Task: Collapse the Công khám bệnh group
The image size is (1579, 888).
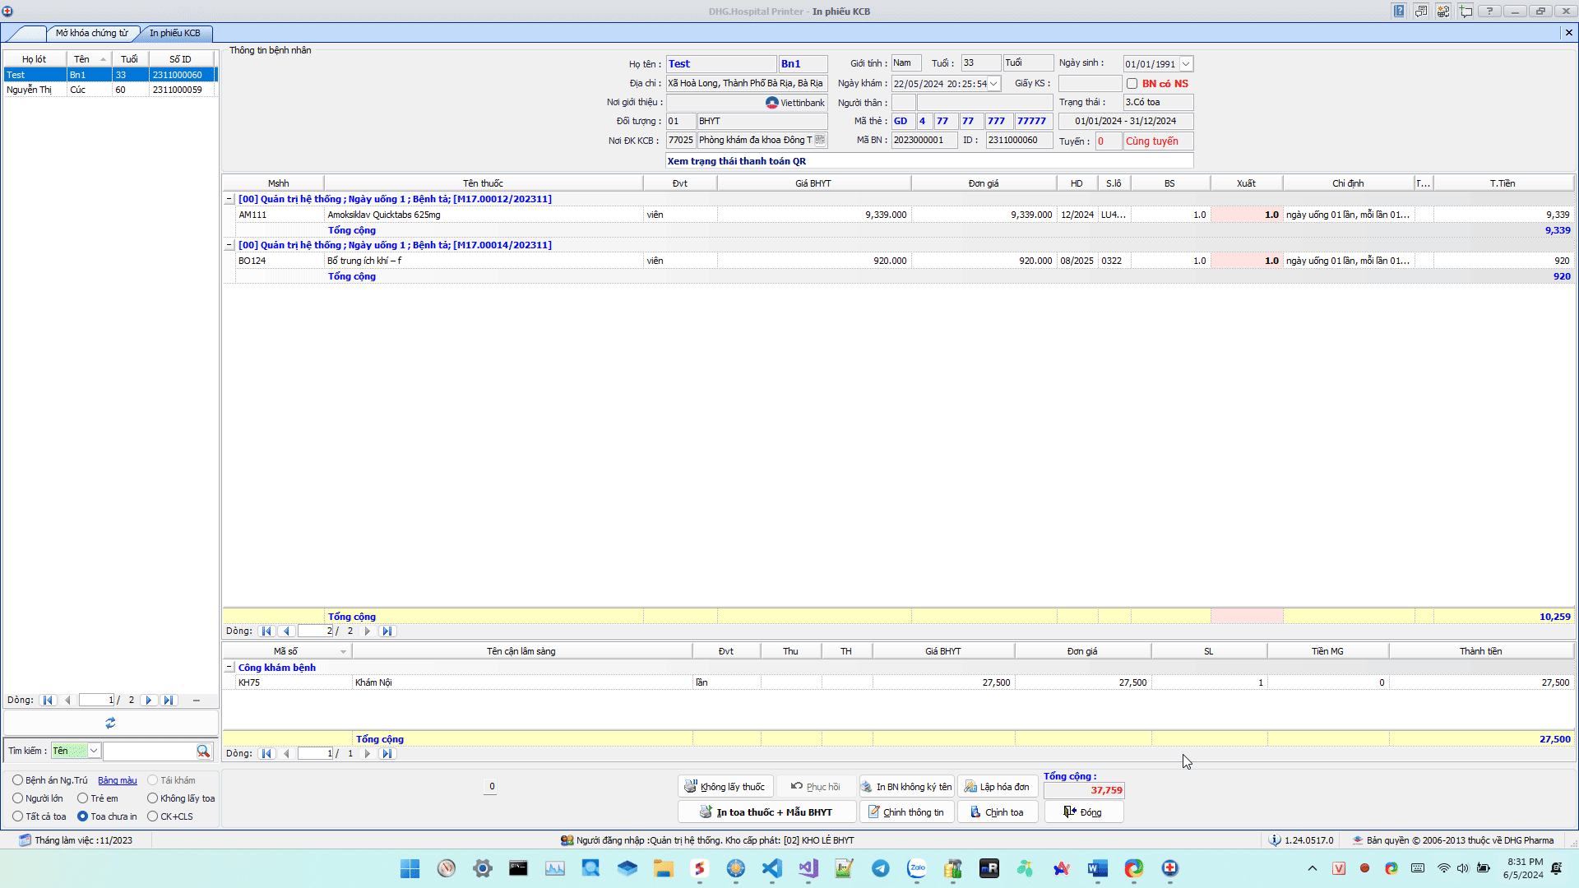Action: (229, 668)
